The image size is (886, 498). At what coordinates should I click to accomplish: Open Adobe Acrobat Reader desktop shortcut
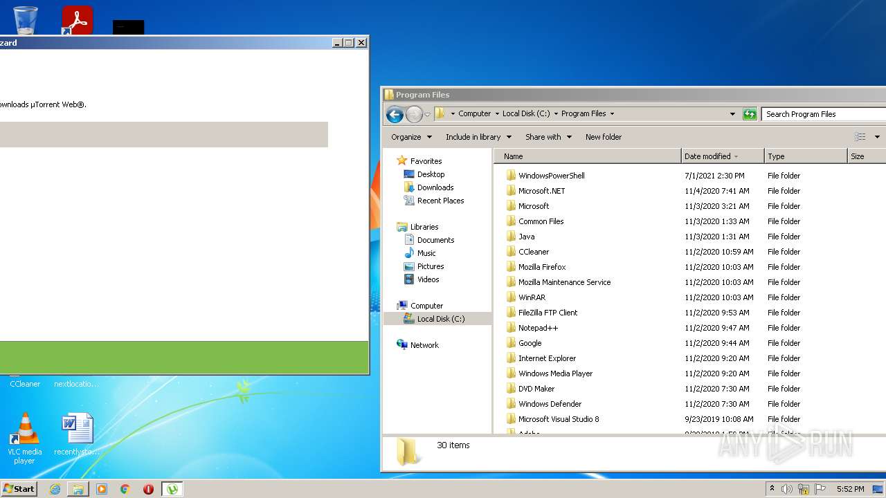77,20
